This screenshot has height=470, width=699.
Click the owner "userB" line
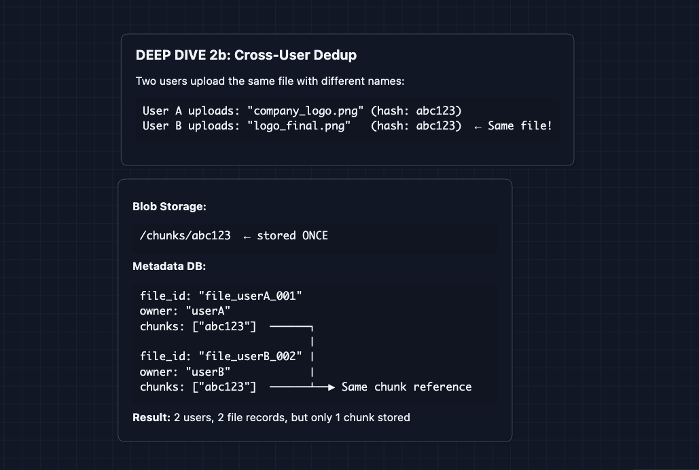(185, 372)
